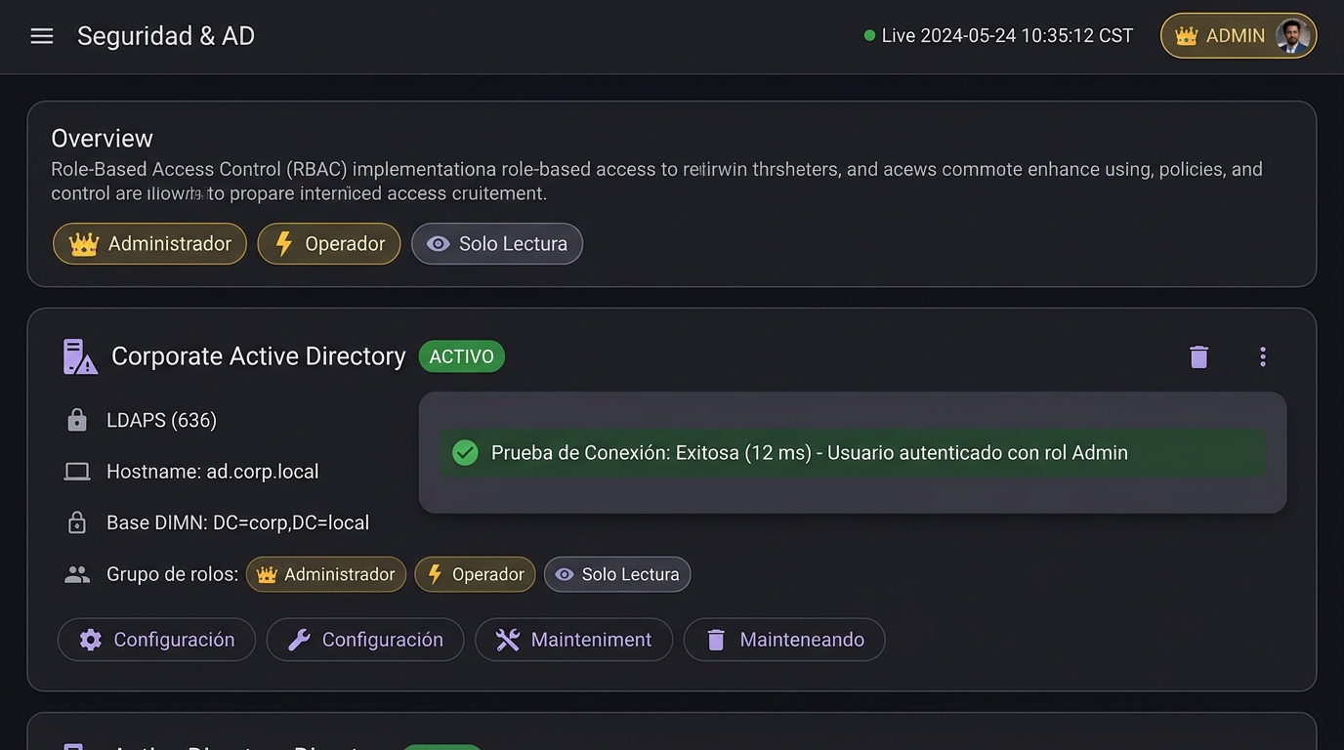Click the lock icon beside Base DIMN

point(77,522)
